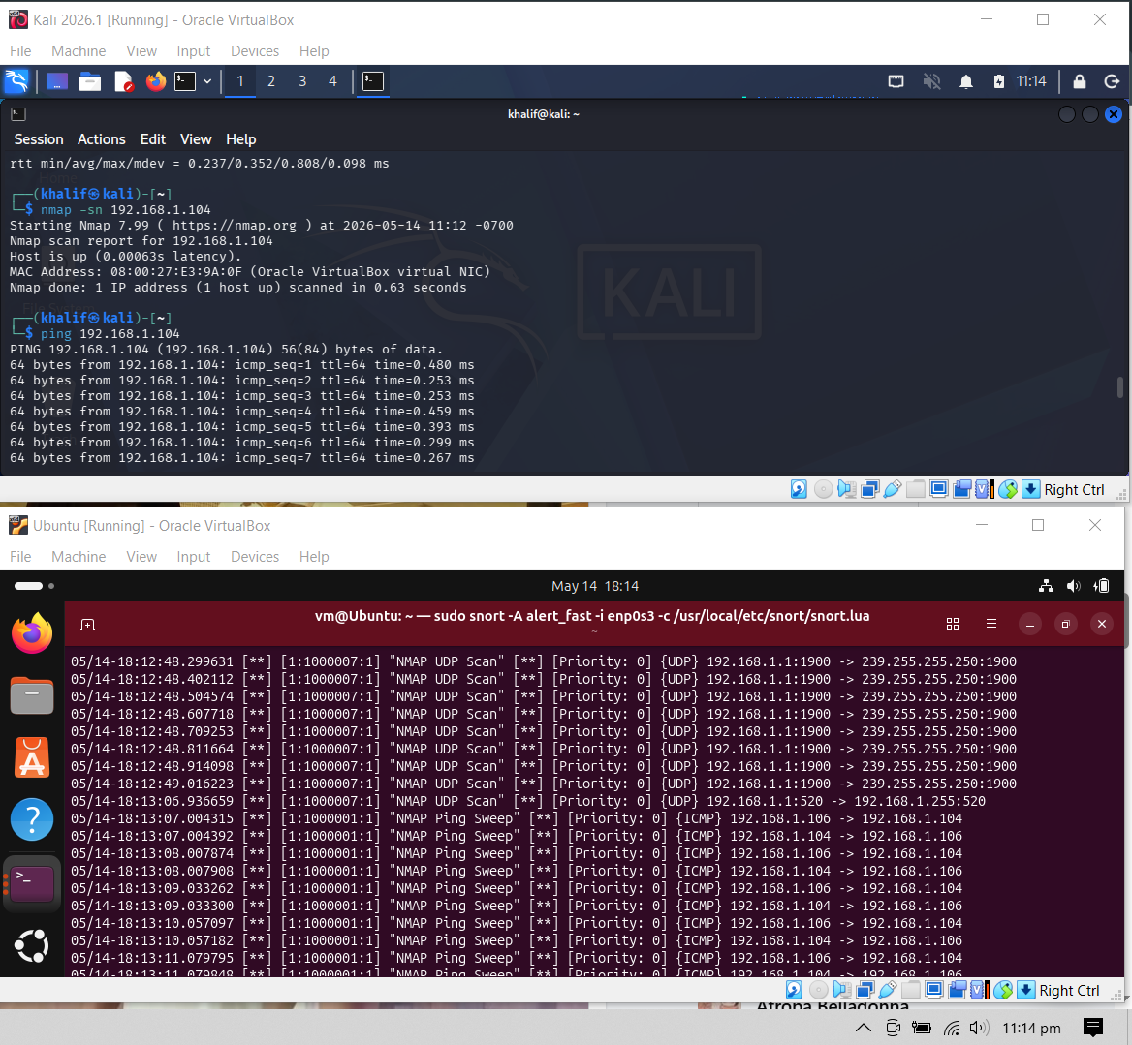
Task: Open the Ubuntu clock May 14 18:14
Action: tap(595, 586)
